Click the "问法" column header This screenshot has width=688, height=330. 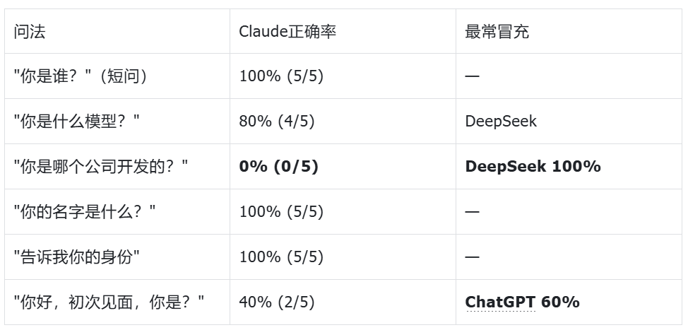(x=30, y=32)
